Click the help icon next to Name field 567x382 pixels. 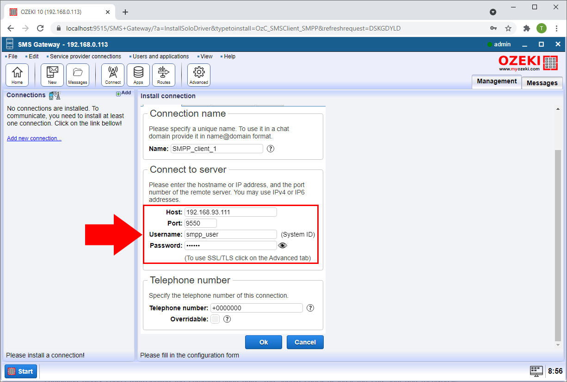pos(271,149)
